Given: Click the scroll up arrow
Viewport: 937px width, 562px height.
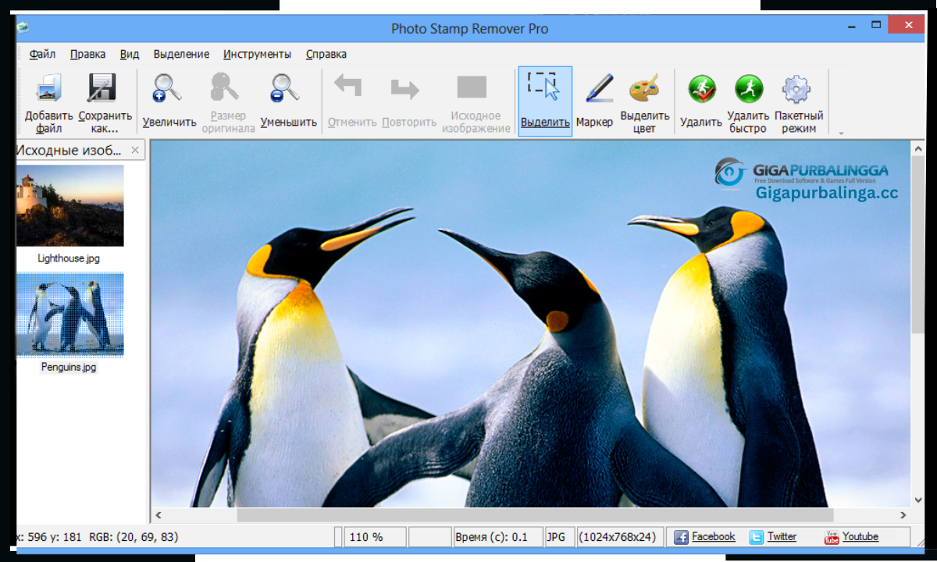Looking at the screenshot, I should 917,147.
